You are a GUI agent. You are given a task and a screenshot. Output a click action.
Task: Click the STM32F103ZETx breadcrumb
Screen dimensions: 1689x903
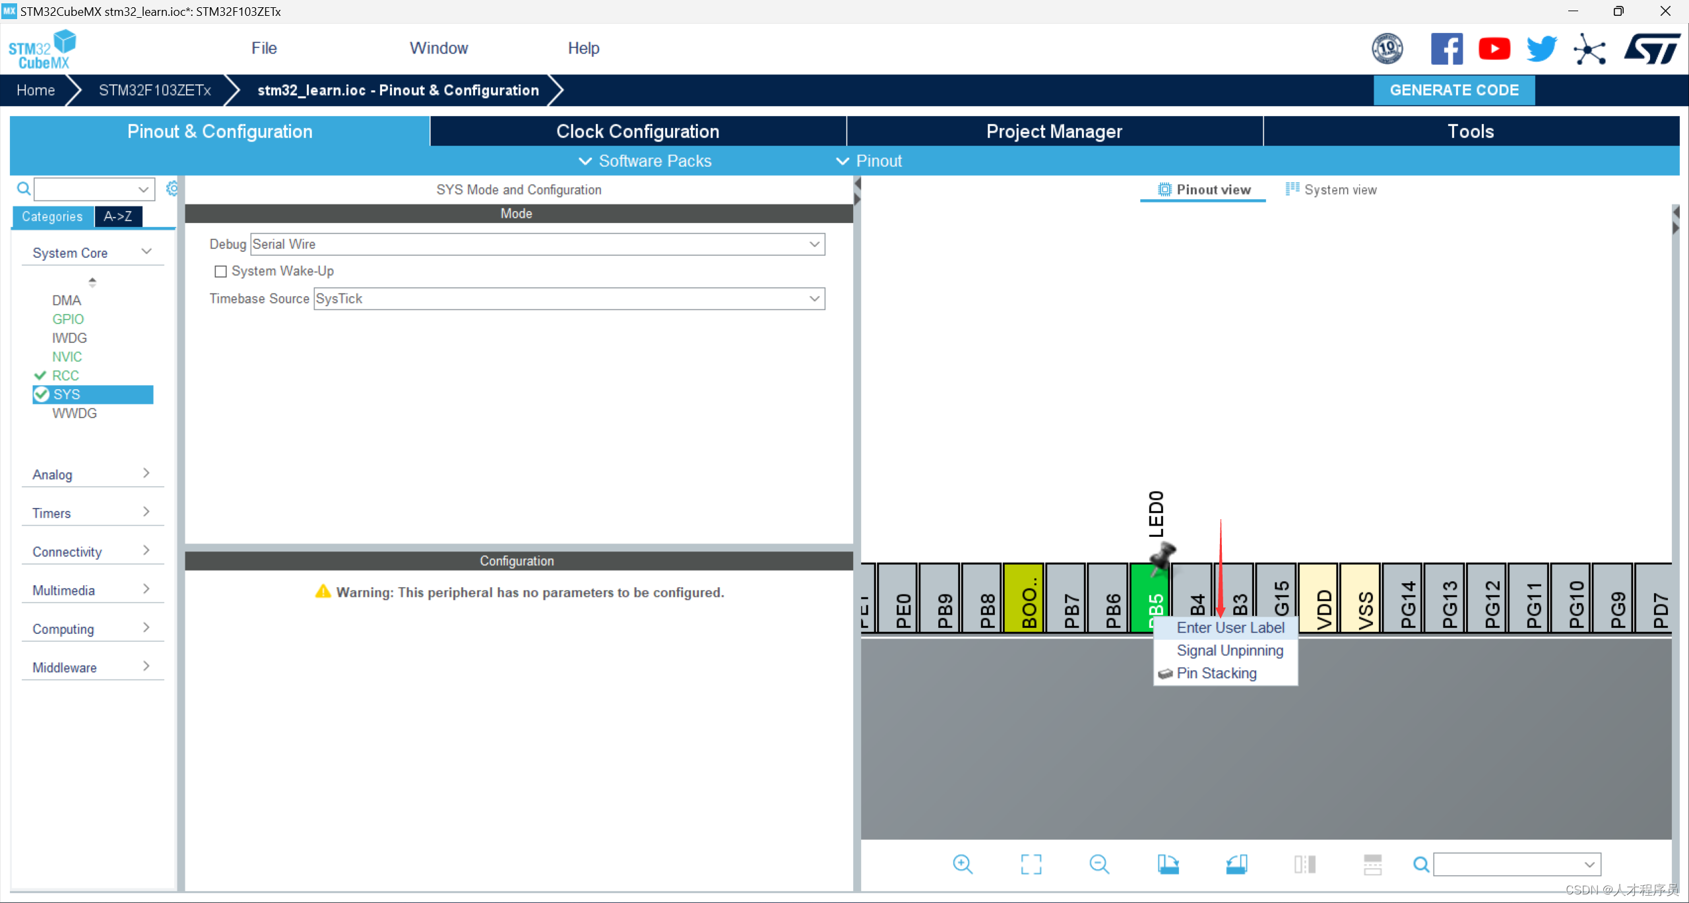click(155, 90)
